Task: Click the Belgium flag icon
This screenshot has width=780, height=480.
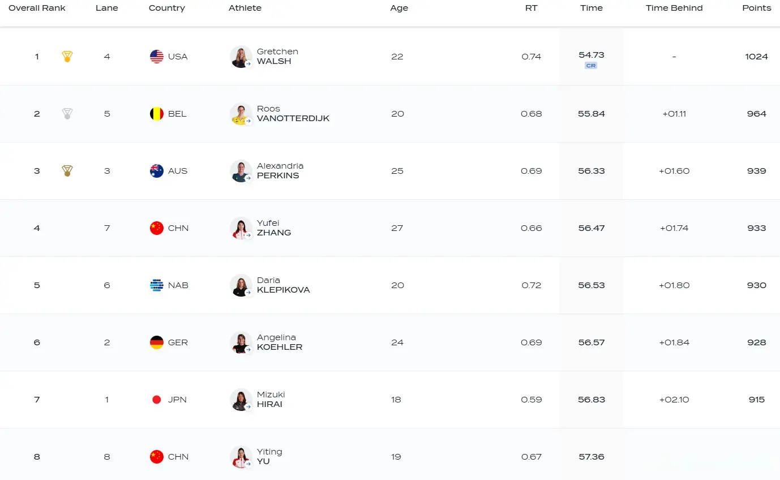Action: coord(157,114)
